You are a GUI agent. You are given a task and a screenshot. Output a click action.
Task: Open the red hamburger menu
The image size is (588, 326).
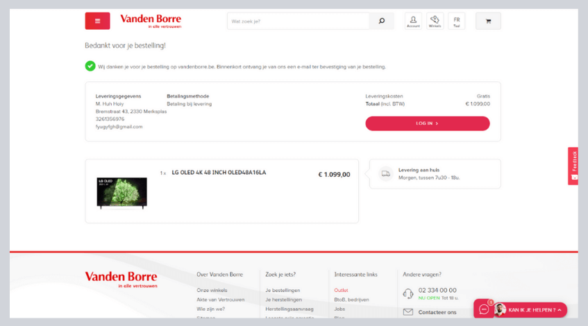(x=97, y=21)
